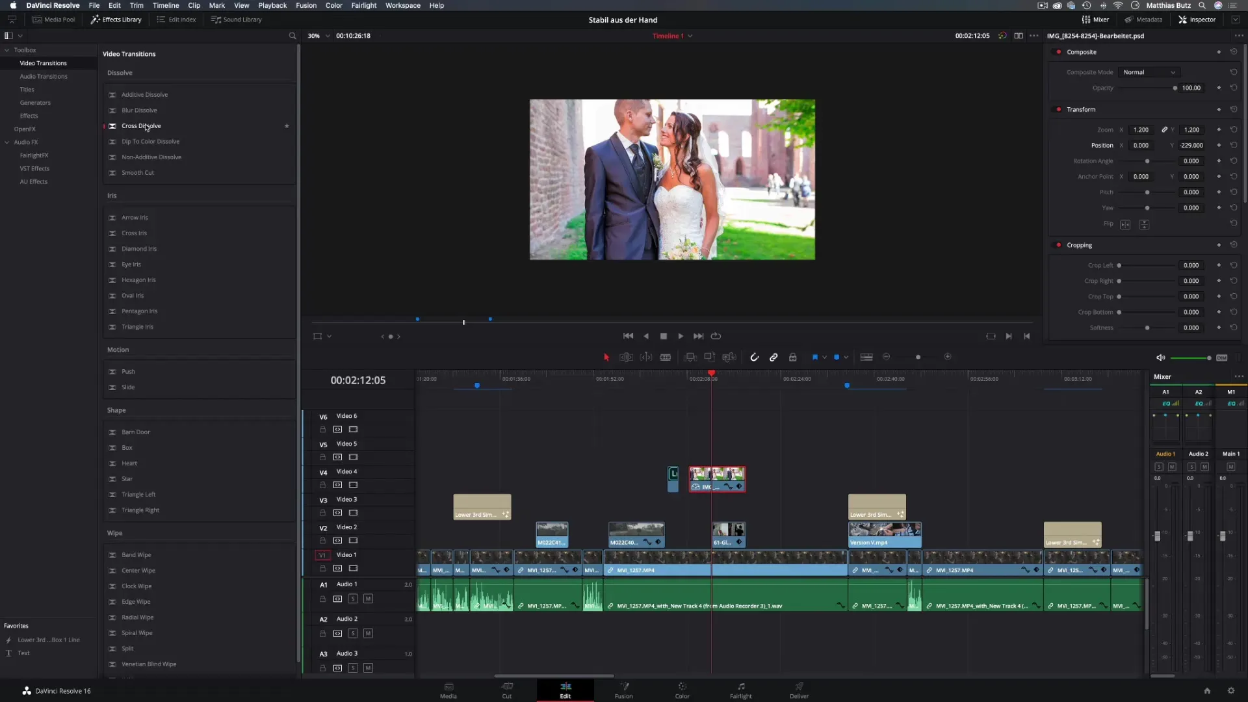Search the effects library with magnifier
The image size is (1248, 702).
pyautogui.click(x=292, y=36)
